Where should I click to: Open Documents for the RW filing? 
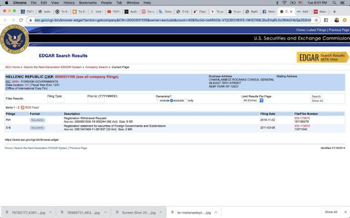click(37, 120)
